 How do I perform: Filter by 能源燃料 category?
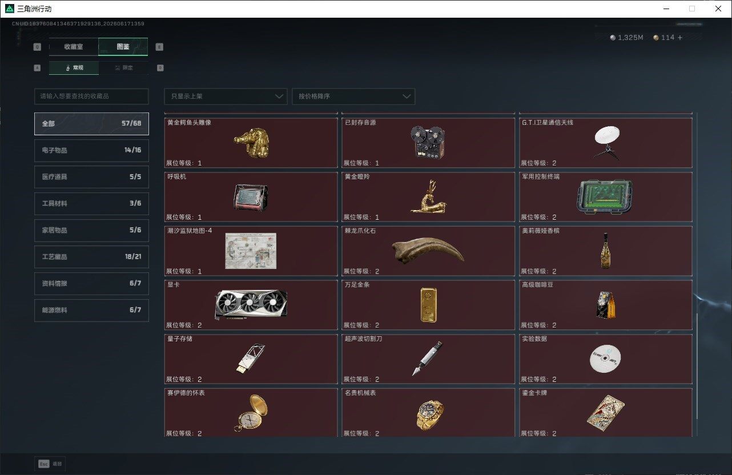(x=91, y=310)
